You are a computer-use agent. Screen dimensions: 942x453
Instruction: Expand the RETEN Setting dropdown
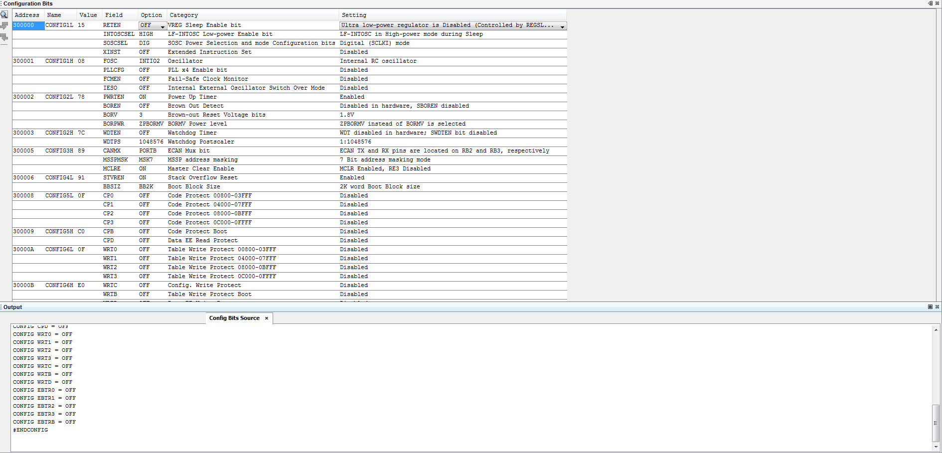562,26
